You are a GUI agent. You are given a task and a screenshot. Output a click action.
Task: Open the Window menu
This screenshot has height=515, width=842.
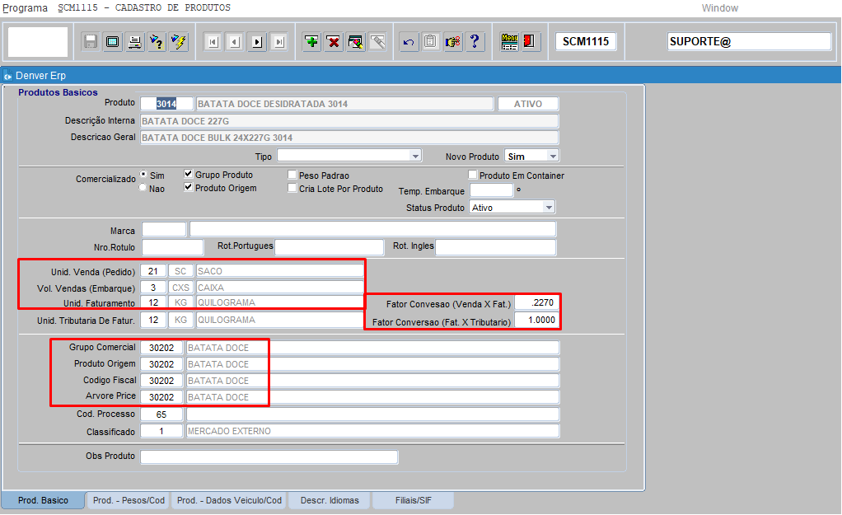(x=719, y=8)
